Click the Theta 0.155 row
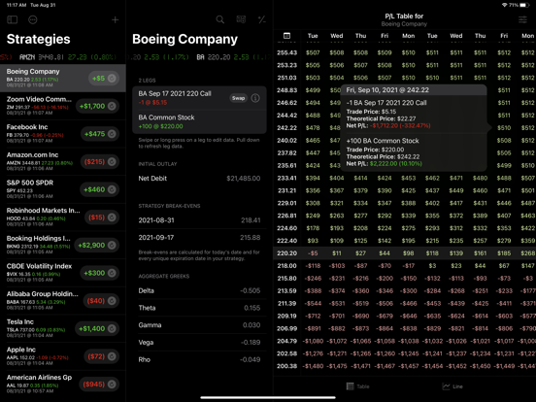 (199, 308)
